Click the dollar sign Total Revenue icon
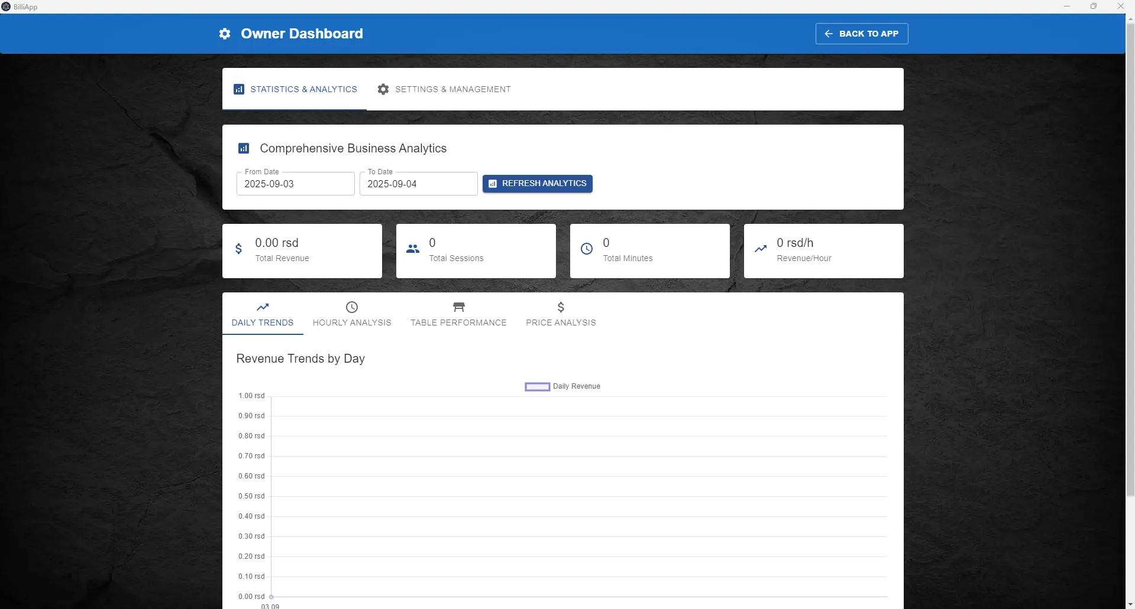The width and height of the screenshot is (1135, 609). (238, 249)
